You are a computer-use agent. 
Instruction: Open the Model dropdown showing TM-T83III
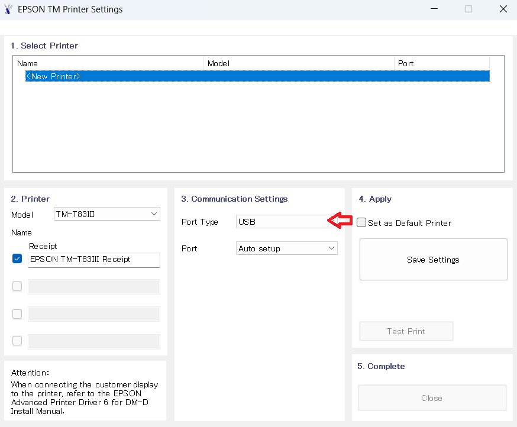pos(107,214)
